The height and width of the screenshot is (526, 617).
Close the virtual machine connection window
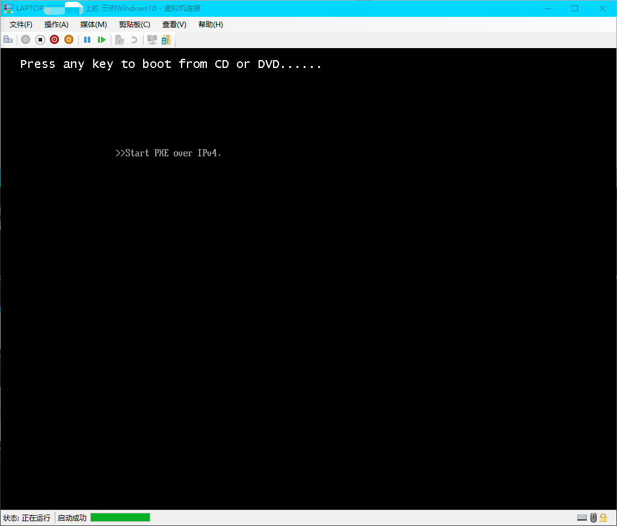[x=603, y=8]
